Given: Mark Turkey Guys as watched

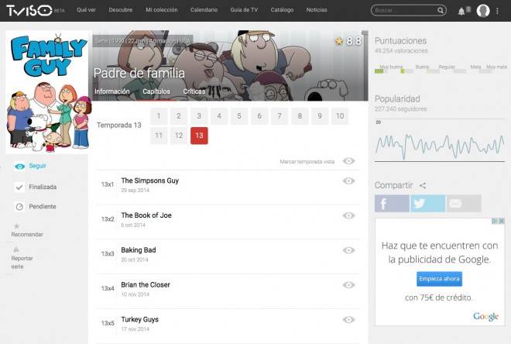Looking at the screenshot, I should (x=348, y=320).
